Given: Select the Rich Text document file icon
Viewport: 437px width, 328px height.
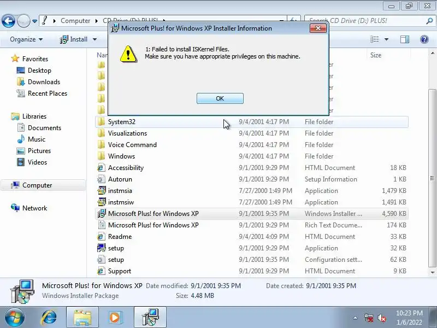Looking at the screenshot, I should tap(102, 225).
